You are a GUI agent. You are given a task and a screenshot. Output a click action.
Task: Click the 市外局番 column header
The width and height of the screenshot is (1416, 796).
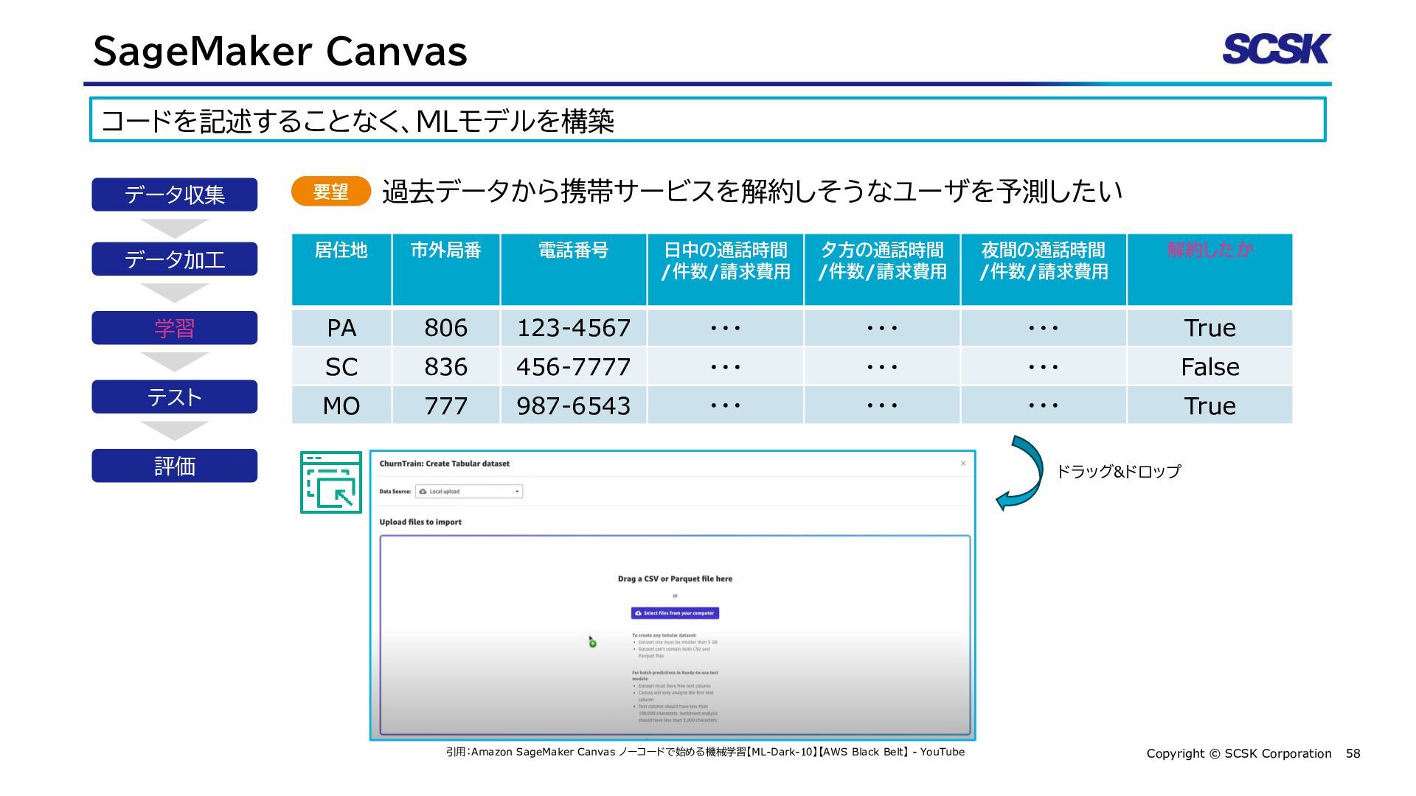click(446, 269)
